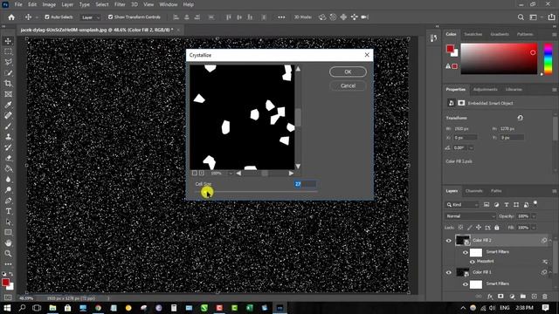Click new adjustment layer icon
The width and height of the screenshot is (559, 314).
click(512, 297)
